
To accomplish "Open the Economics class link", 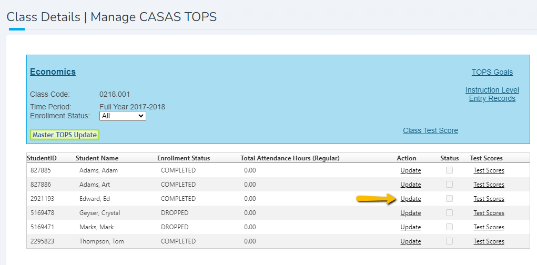I will (x=53, y=72).
